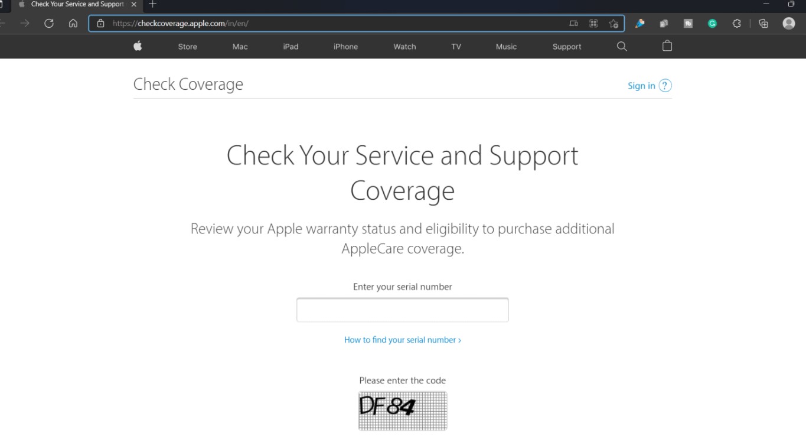Open the Collections icon in toolbar

pyautogui.click(x=763, y=24)
